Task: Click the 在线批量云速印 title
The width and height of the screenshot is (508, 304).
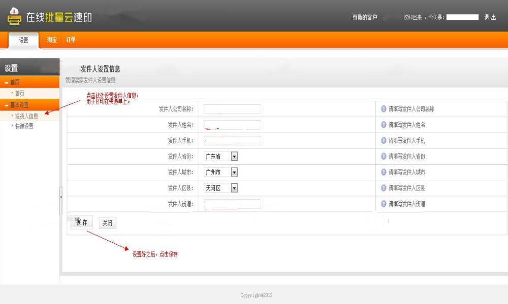Action: pyautogui.click(x=59, y=17)
